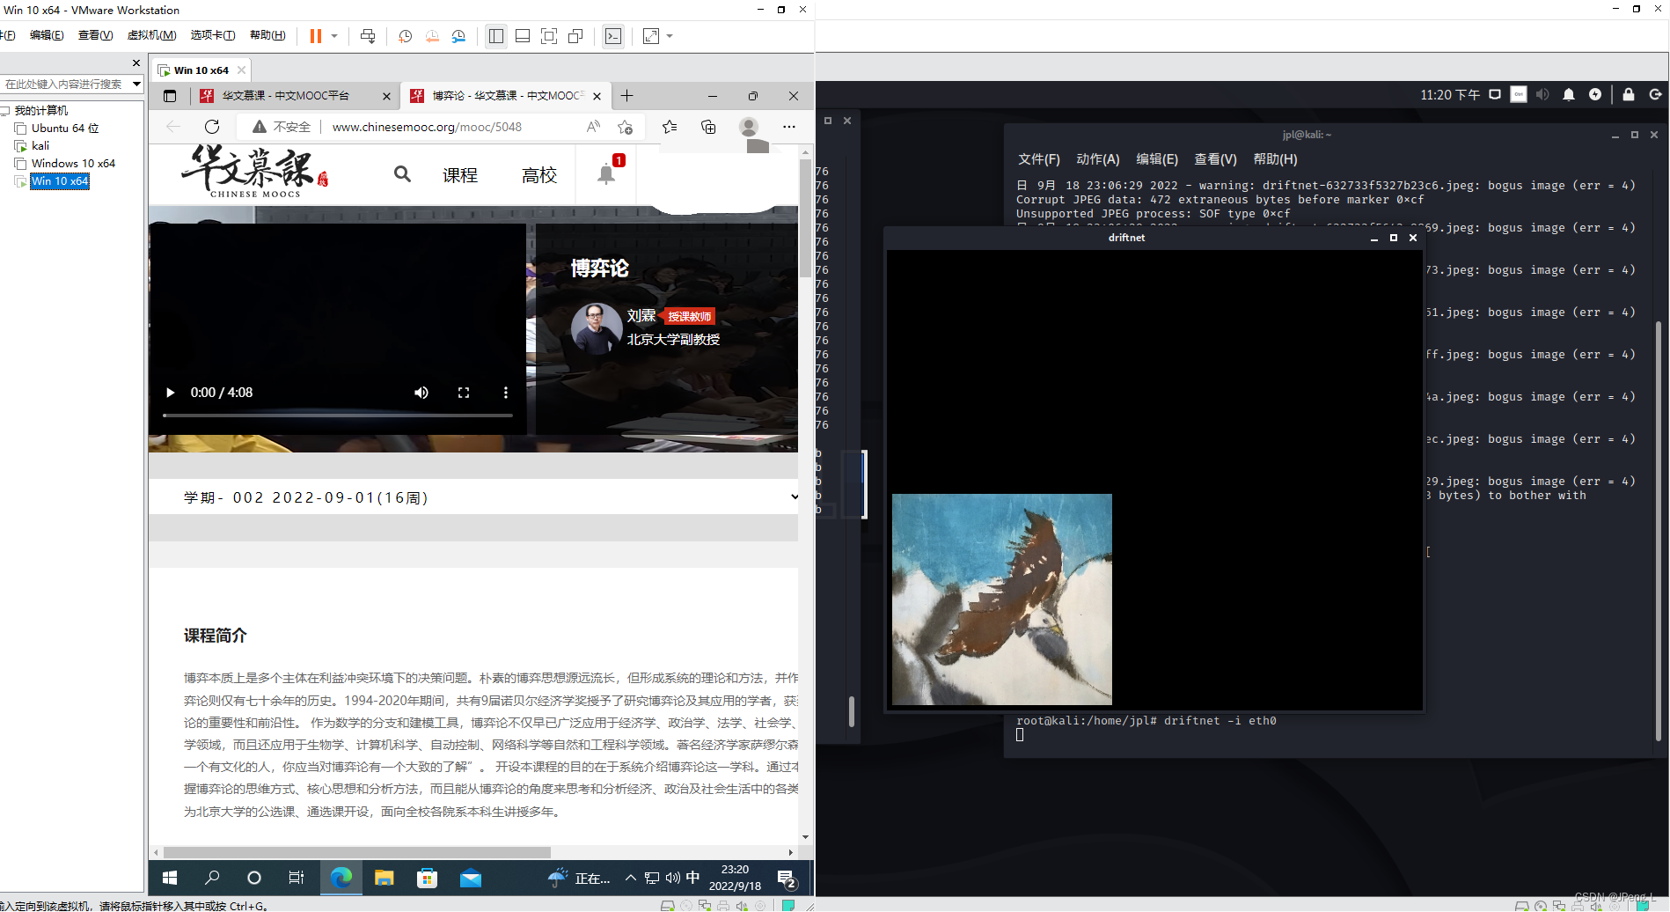
Task: Toggle the VMware console view button
Action: 613,36
